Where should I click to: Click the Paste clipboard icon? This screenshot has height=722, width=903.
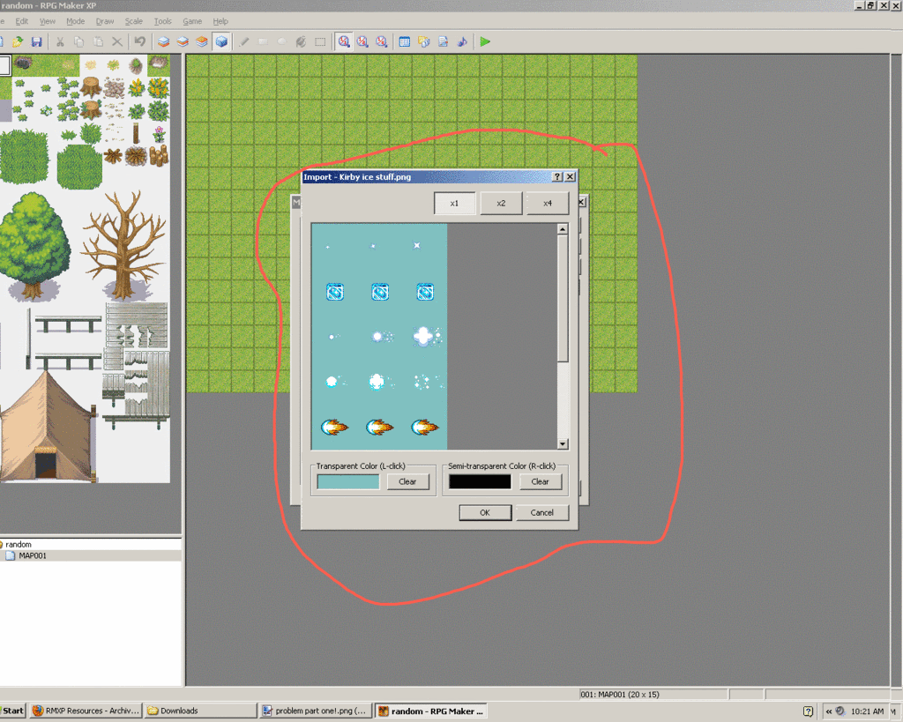(x=98, y=41)
